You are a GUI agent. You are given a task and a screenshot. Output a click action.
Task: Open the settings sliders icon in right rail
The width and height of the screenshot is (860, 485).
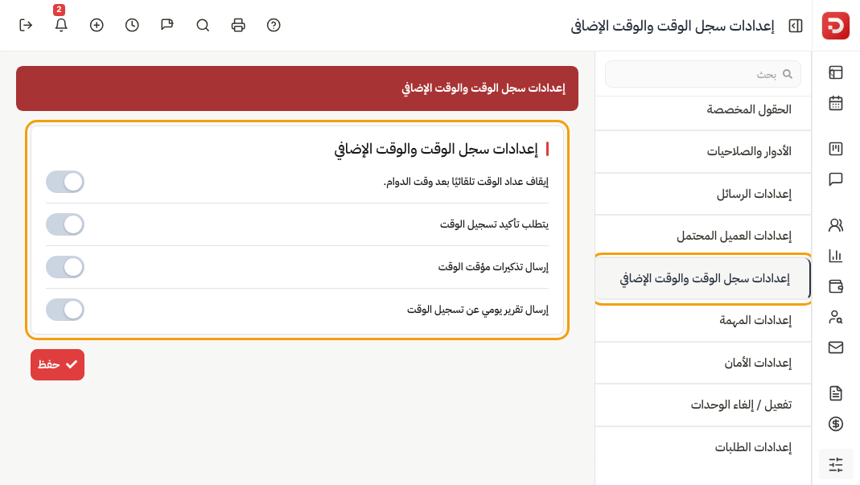point(835,465)
